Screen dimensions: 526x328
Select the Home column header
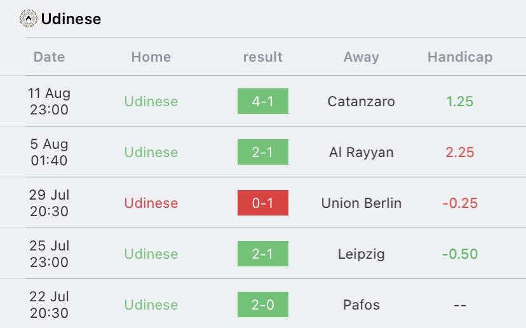click(151, 57)
